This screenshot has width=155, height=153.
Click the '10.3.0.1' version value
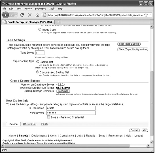[x=61, y=85]
